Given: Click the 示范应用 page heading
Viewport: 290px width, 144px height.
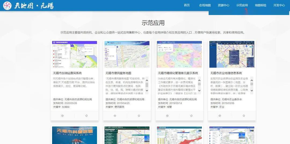Looking at the screenshot, I should 153,23.
